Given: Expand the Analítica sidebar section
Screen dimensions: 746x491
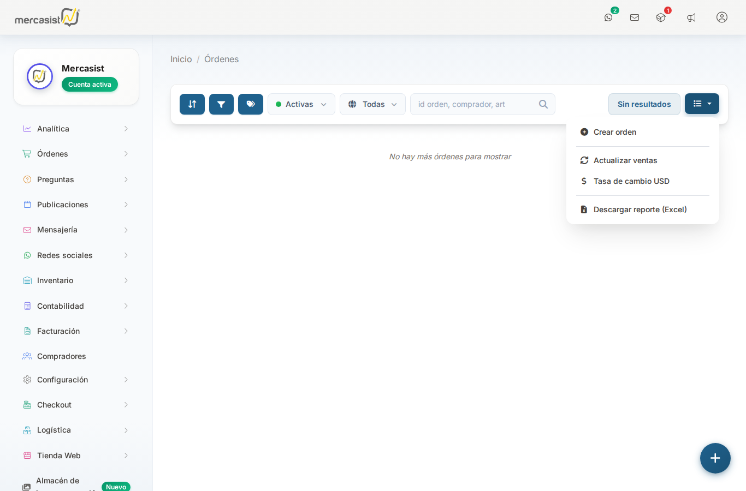Looking at the screenshot, I should coord(76,129).
